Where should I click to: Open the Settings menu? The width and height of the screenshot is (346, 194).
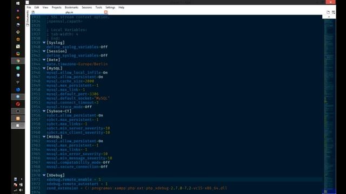pos(110,7)
